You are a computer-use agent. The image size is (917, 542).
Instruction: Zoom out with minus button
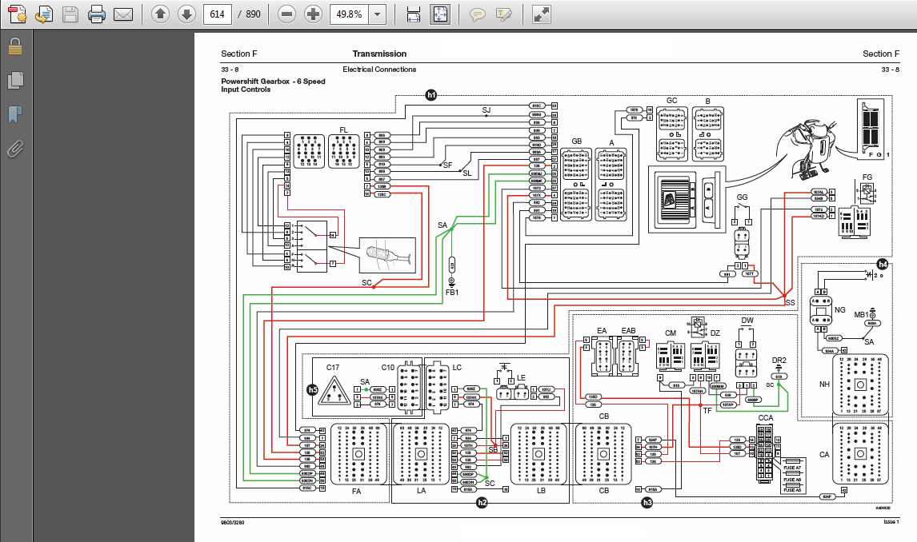pyautogui.click(x=286, y=14)
